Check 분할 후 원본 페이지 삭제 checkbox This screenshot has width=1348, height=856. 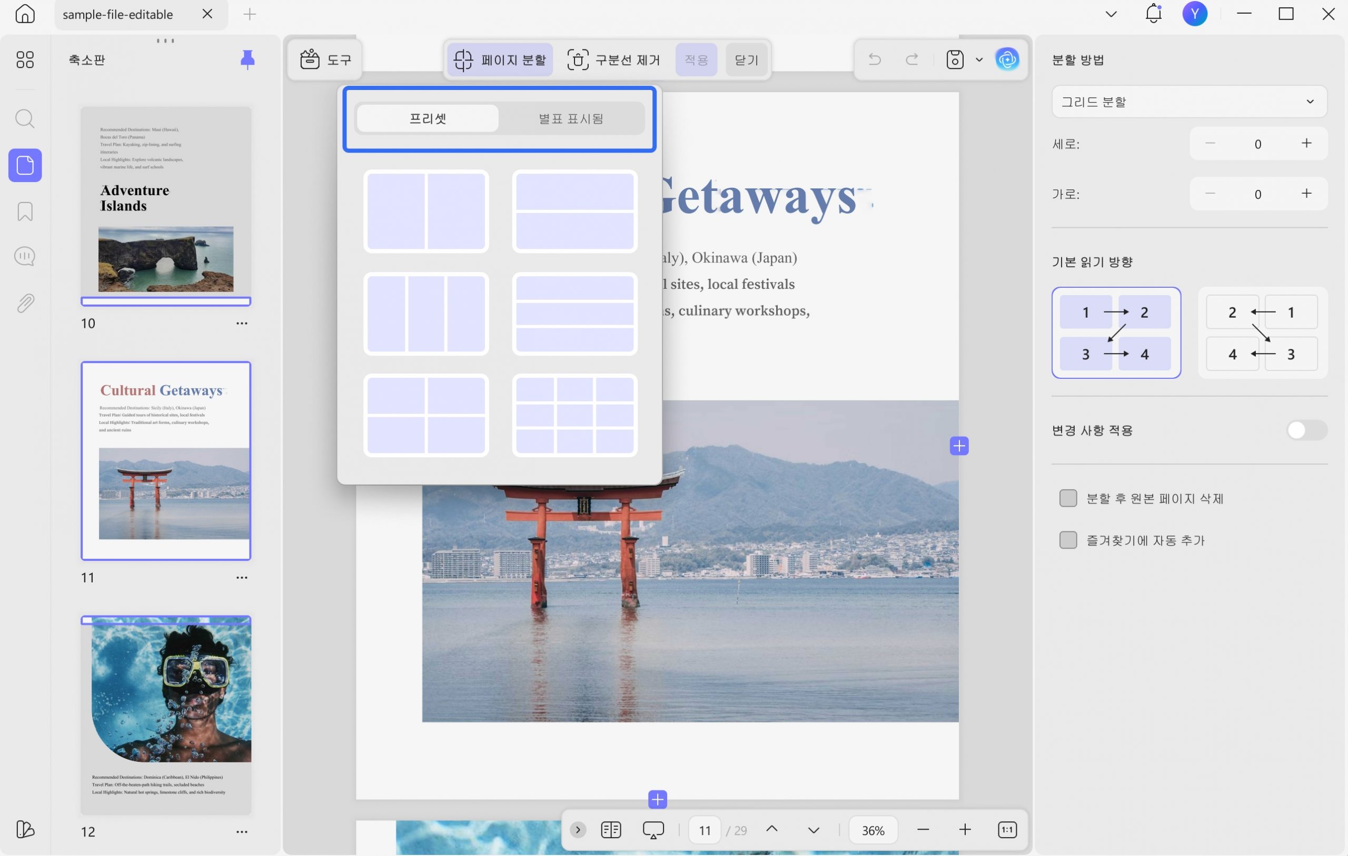tap(1068, 498)
